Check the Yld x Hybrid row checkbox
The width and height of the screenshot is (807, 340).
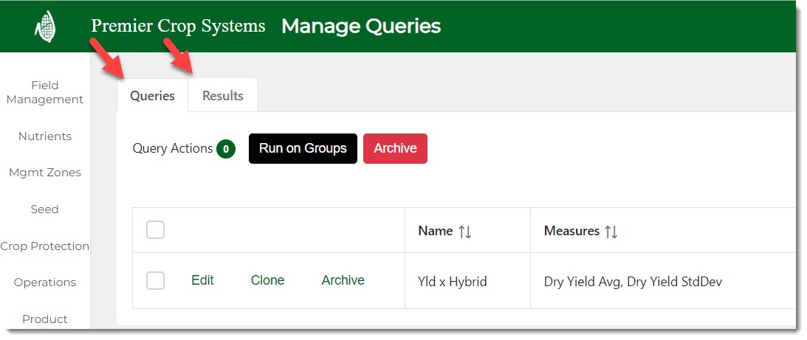[x=155, y=280]
